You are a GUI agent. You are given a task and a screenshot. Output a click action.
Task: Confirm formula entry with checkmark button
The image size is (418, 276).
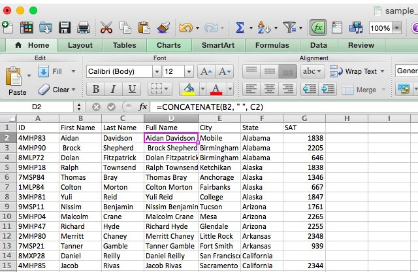[x=111, y=107]
